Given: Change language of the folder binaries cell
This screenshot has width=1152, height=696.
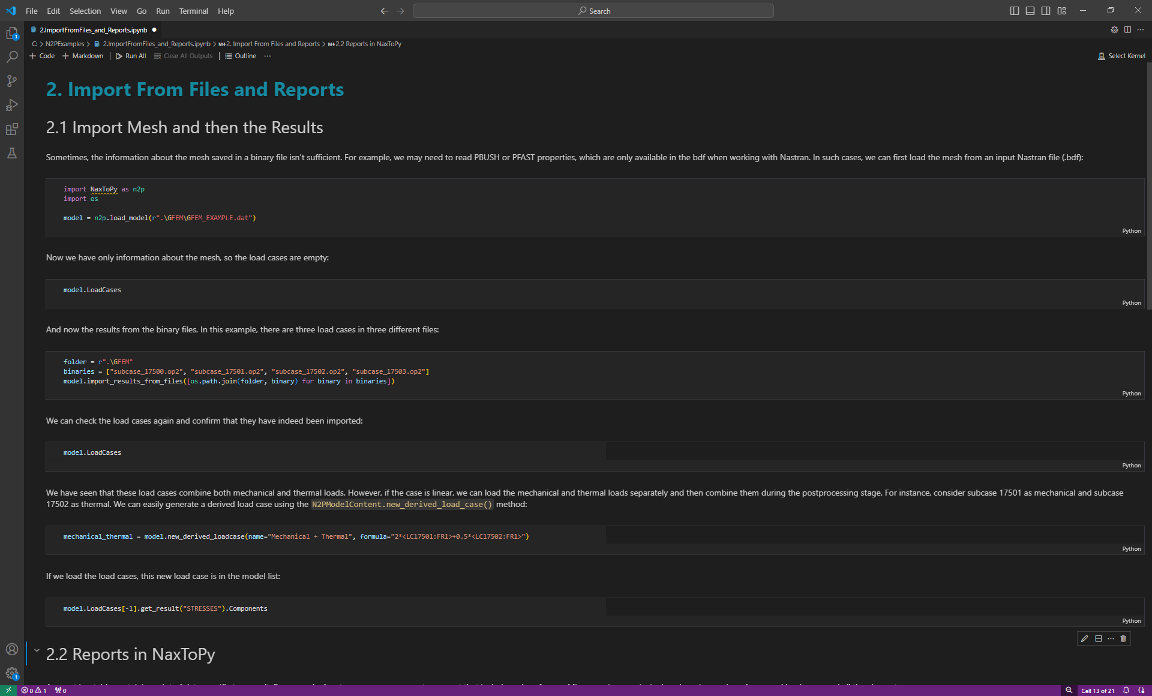Looking at the screenshot, I should point(1132,394).
